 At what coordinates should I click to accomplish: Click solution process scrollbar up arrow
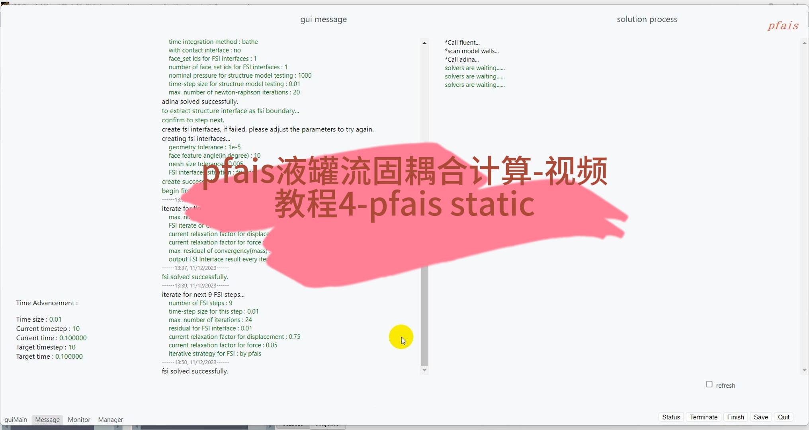[x=805, y=43]
